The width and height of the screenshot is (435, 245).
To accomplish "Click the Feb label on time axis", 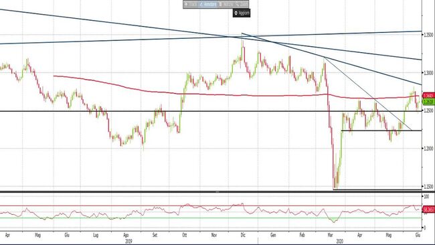I will 302,235.
